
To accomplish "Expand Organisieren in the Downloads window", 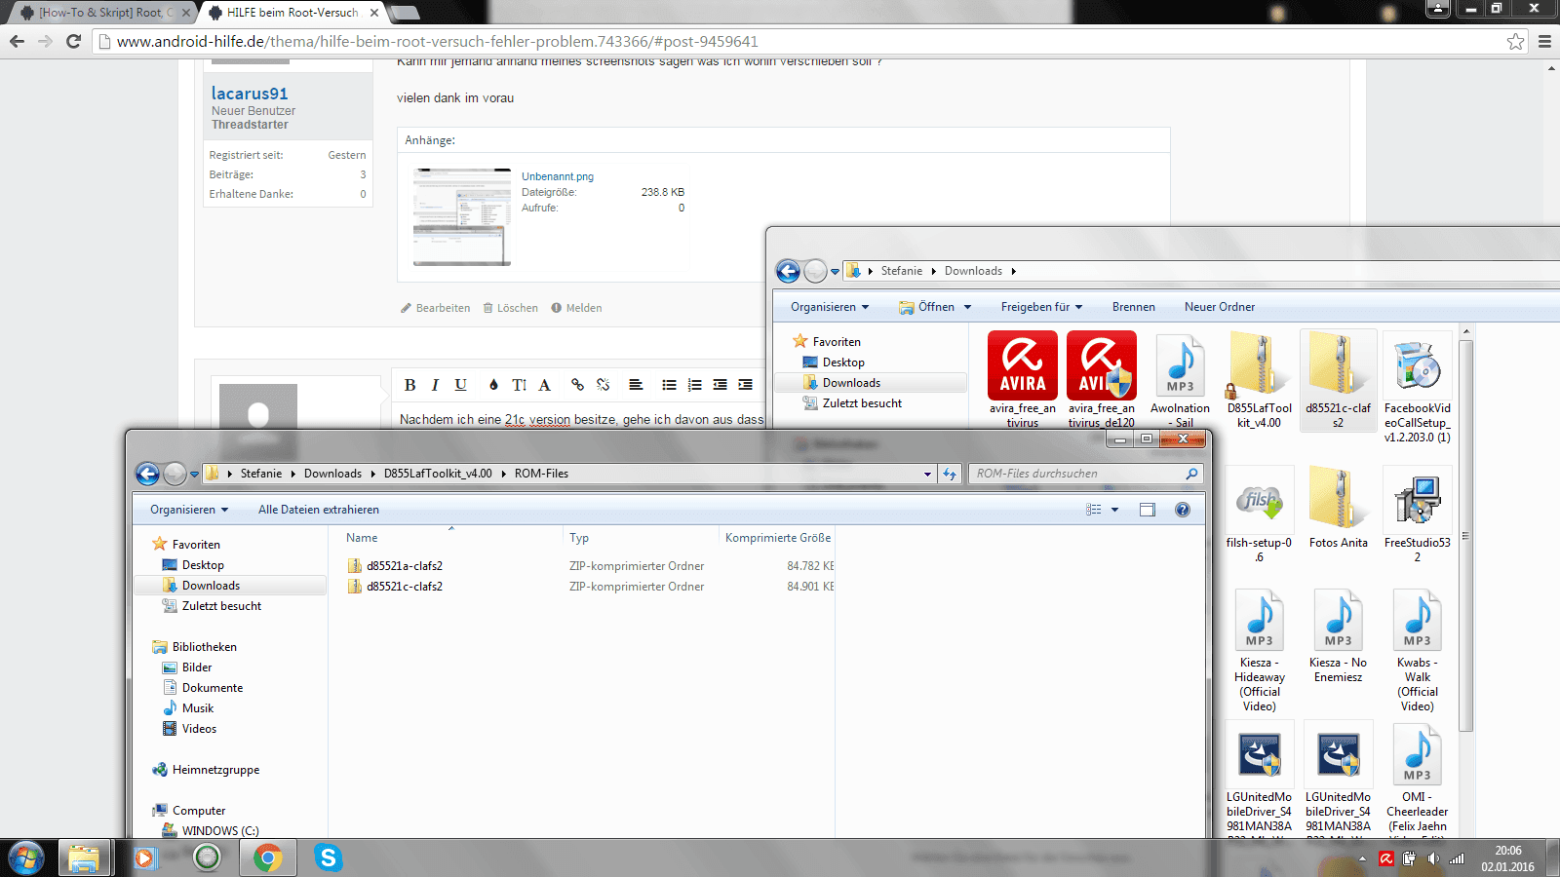I will [830, 307].
